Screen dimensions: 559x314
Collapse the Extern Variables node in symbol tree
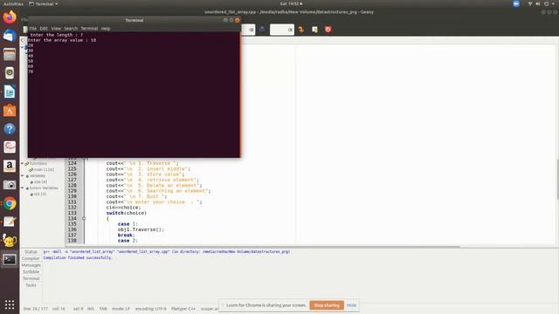point(23,188)
